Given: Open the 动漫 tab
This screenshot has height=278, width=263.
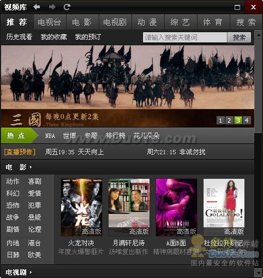Looking at the screenshot, I should point(147,22).
